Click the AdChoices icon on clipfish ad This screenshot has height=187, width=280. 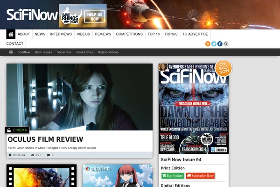pyautogui.click(x=151, y=166)
